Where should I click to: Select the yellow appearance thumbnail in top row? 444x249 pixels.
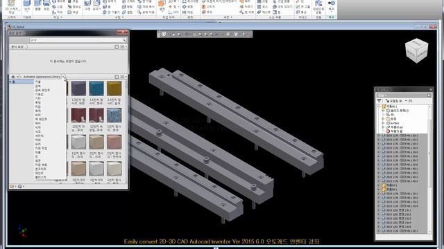pos(114,89)
